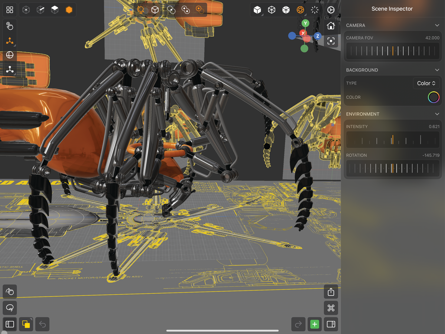
Task: Click the home view icon
Action: [330, 26]
